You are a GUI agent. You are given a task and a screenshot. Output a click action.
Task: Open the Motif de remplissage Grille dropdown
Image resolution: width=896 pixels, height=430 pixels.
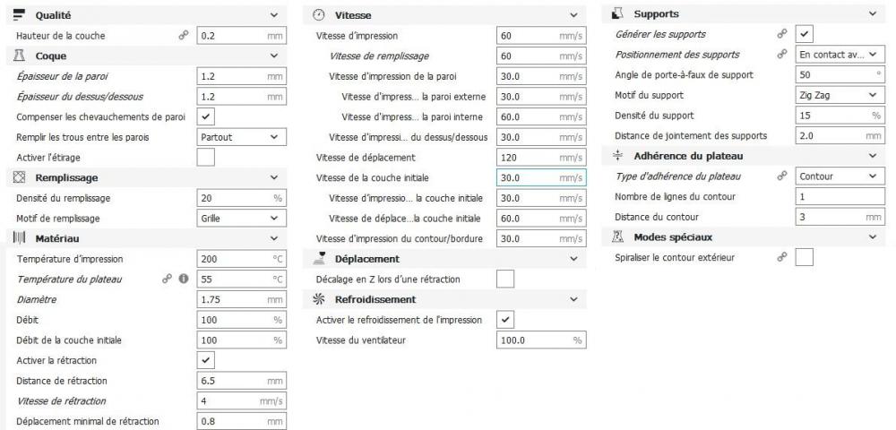click(x=242, y=219)
